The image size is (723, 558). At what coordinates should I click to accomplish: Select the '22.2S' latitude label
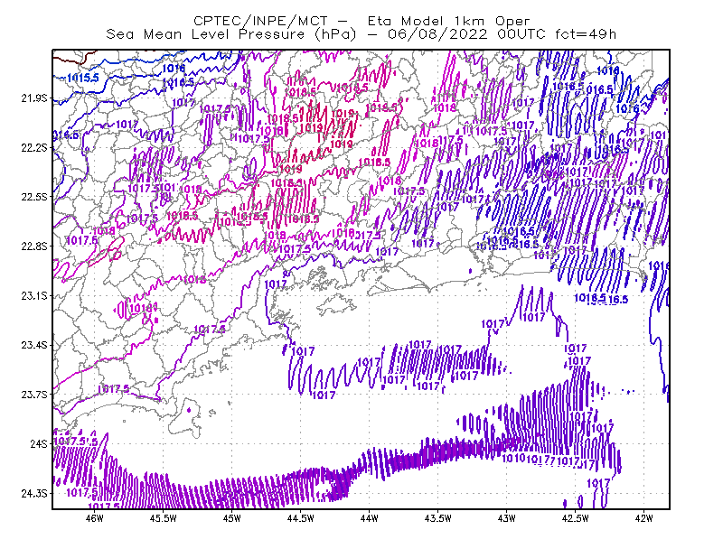coord(34,147)
